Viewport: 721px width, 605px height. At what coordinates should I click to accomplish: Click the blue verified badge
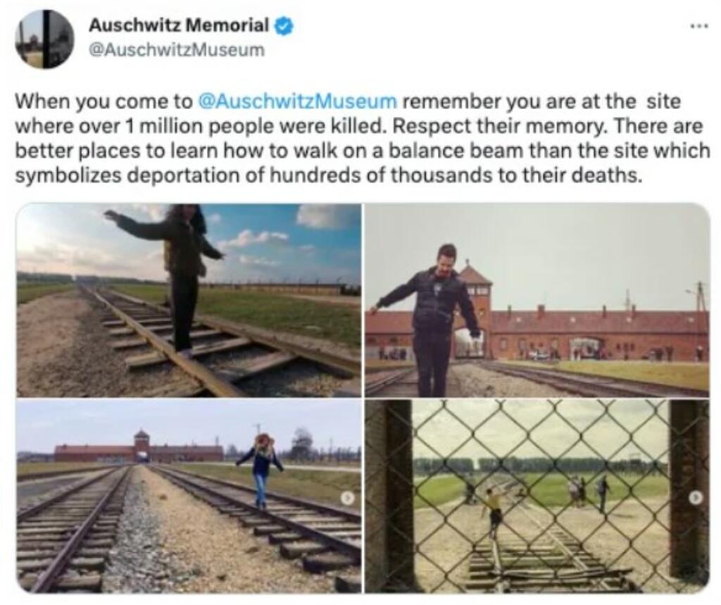284,26
